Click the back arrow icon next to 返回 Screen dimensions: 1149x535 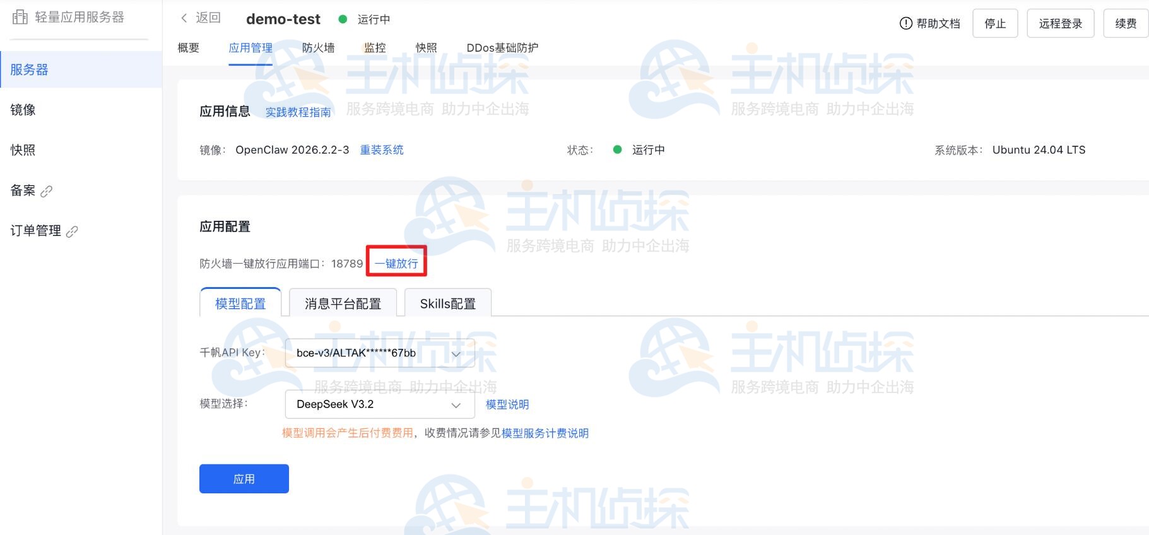pos(184,18)
